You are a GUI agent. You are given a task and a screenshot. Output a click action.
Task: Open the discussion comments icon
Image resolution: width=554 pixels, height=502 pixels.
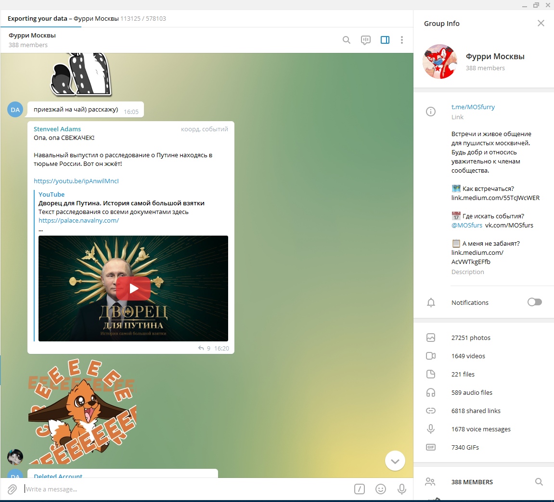coord(366,40)
